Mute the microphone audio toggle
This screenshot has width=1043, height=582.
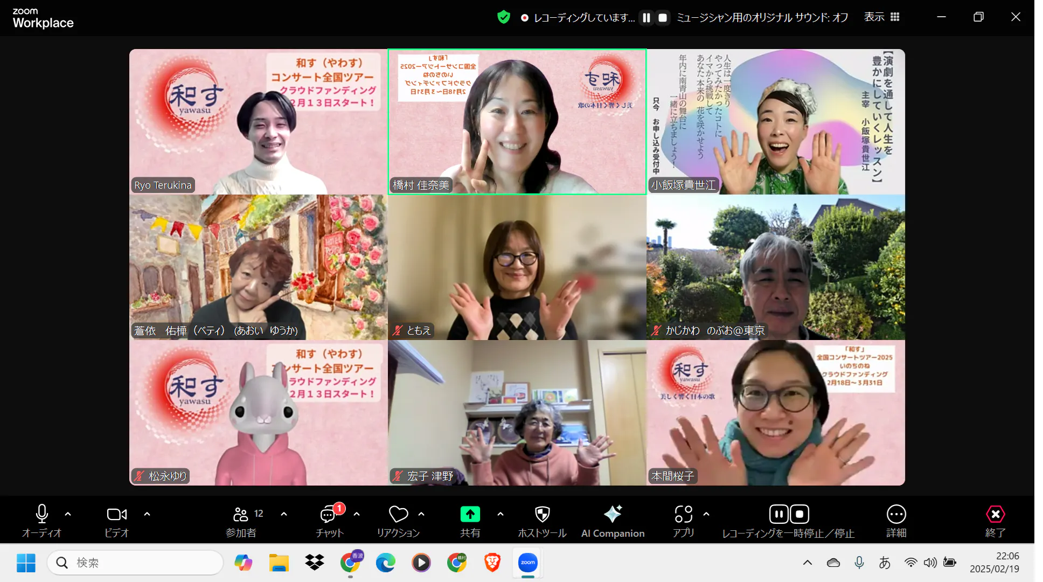(x=42, y=515)
